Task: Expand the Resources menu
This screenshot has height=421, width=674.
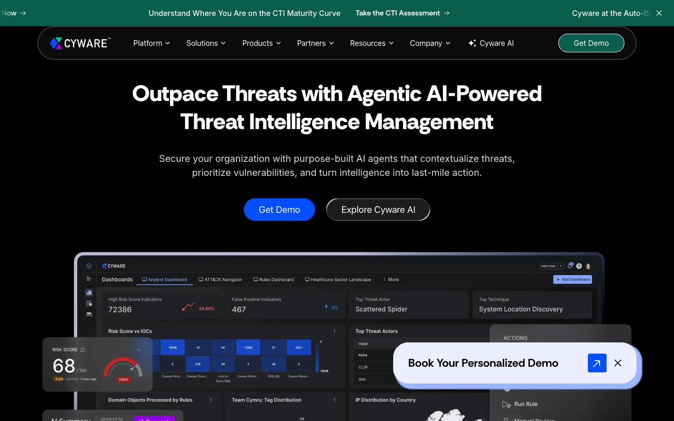Action: [x=372, y=43]
